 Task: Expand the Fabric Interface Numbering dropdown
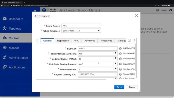[116, 53]
